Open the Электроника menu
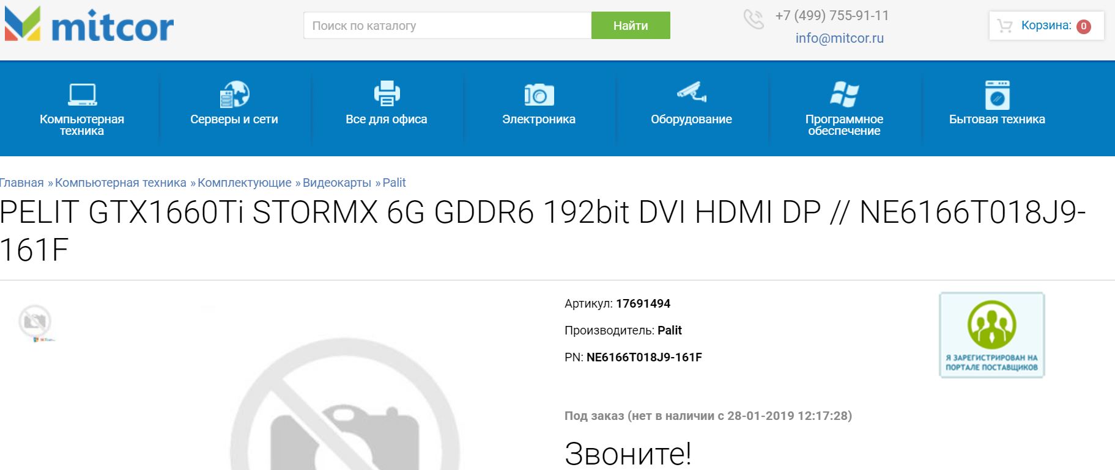The height and width of the screenshot is (470, 1115). coord(539,119)
